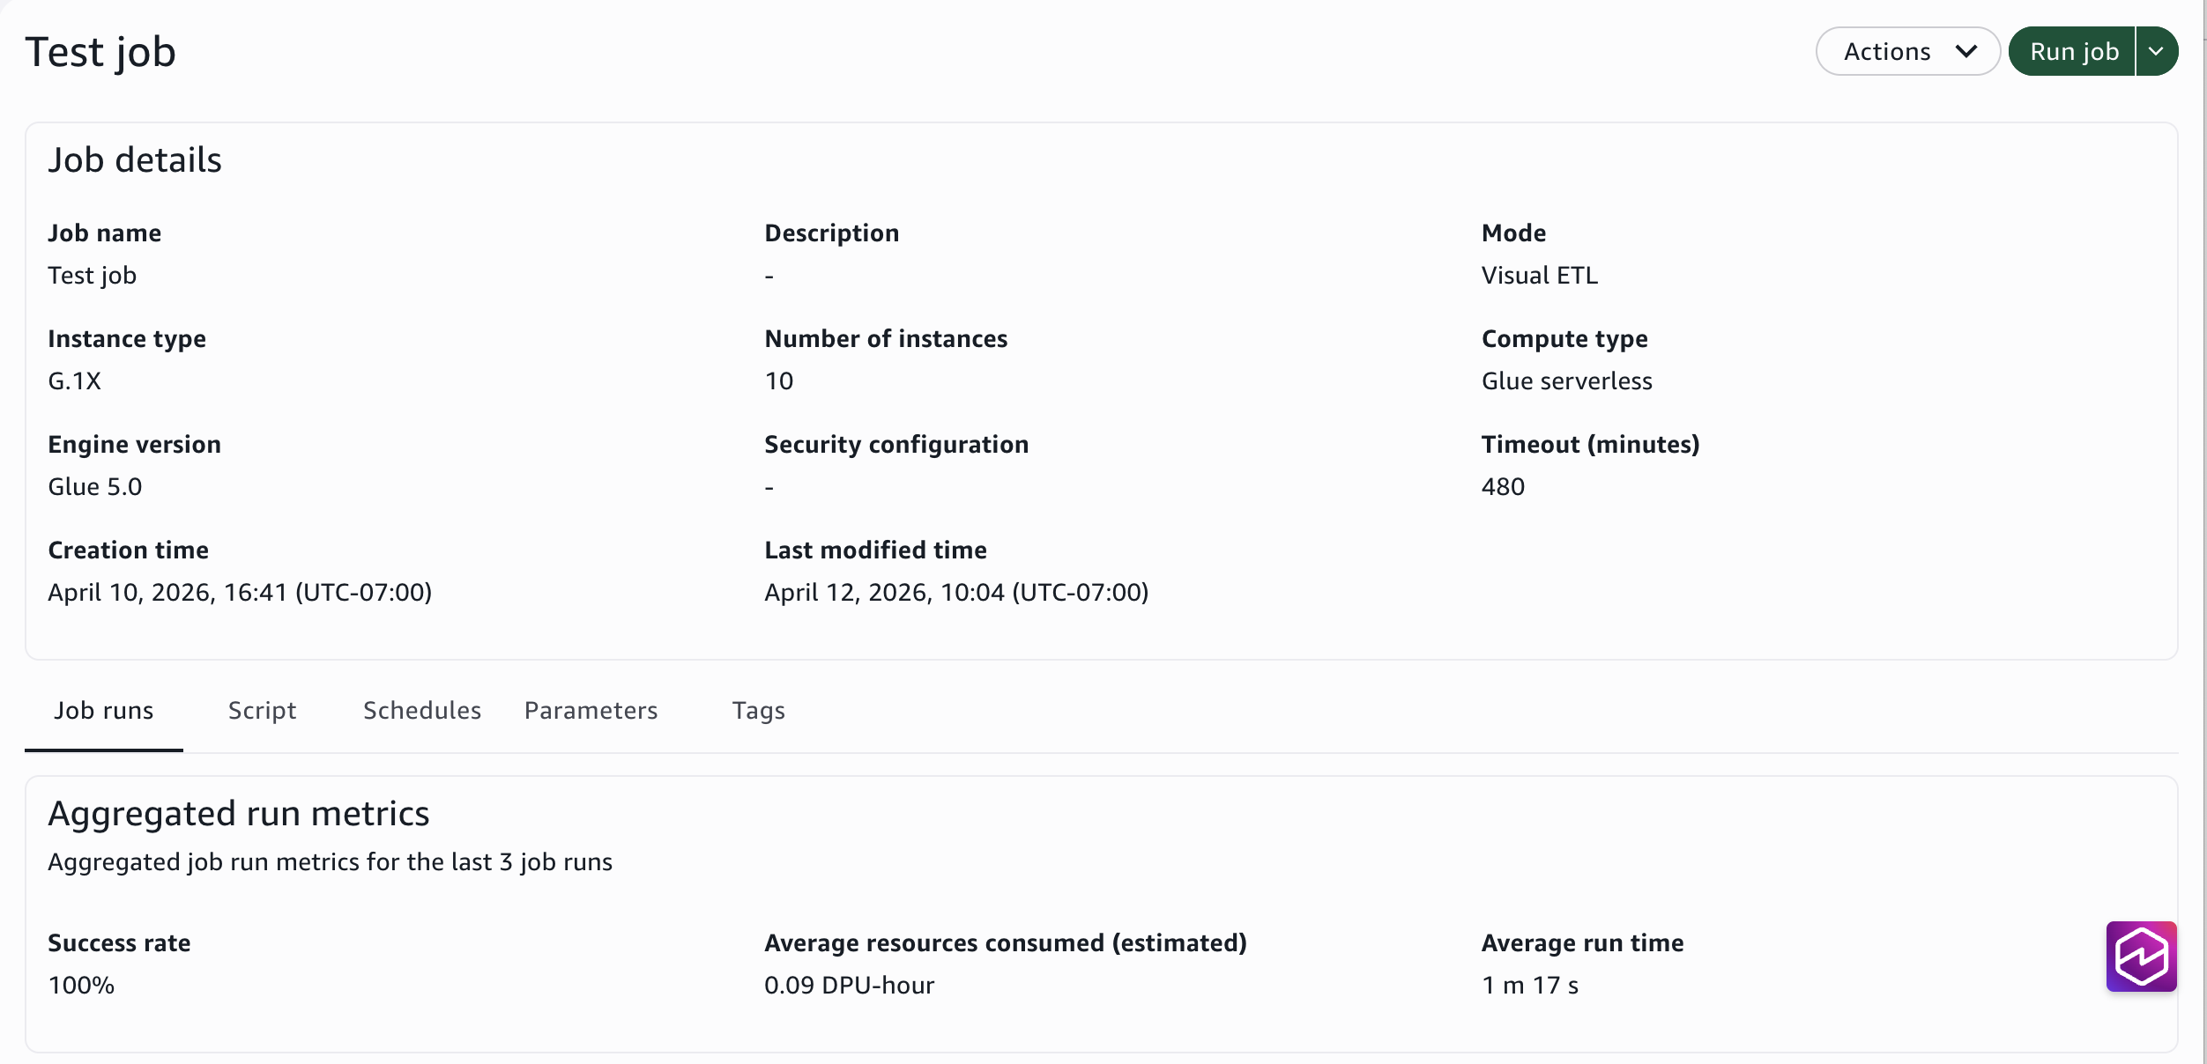2207x1064 pixels.
Task: Click the 100% success rate value
Action: click(81, 986)
